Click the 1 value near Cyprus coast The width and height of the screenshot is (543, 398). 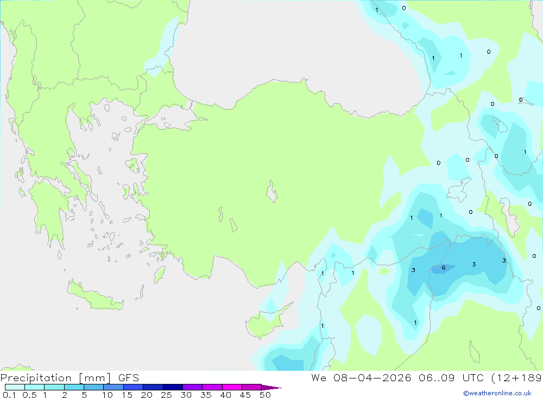pyautogui.click(x=323, y=326)
